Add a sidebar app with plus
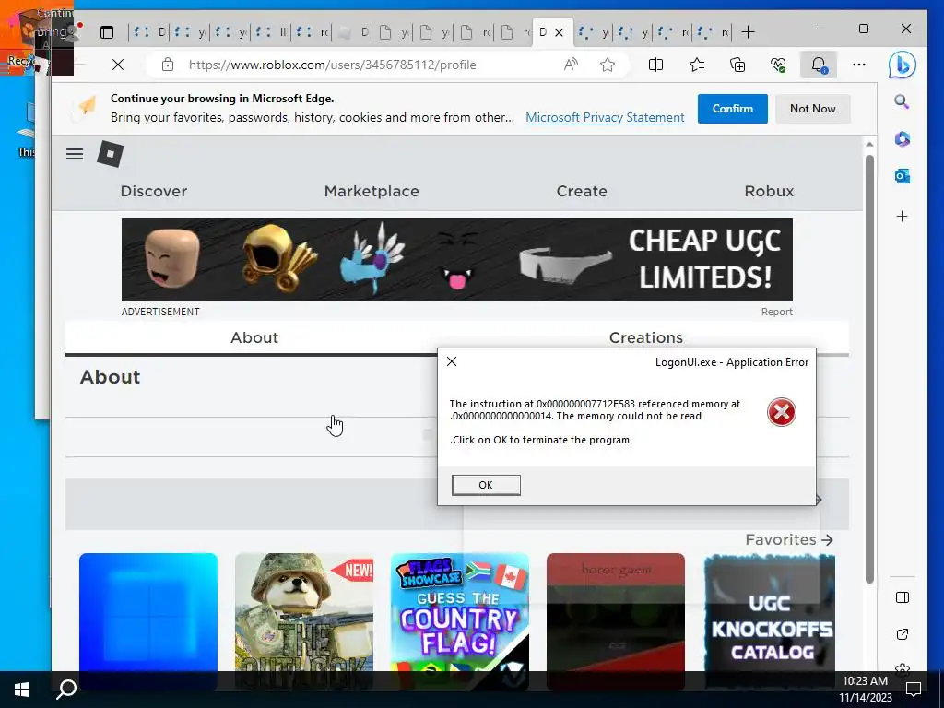The height and width of the screenshot is (708, 944). click(902, 216)
